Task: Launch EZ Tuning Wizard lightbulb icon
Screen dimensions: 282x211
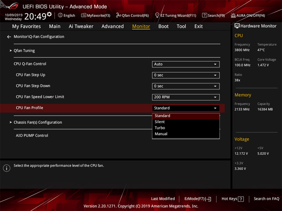Action: tap(157, 15)
